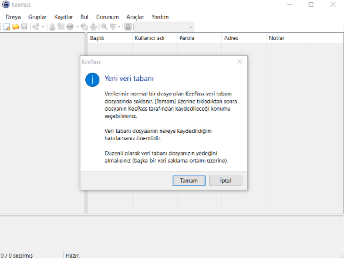344x259 pixels.
Task: Click the Add entry key icon
Action: coord(35,27)
